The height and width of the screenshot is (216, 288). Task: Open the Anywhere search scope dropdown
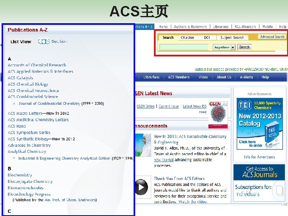pyautogui.click(x=224, y=47)
